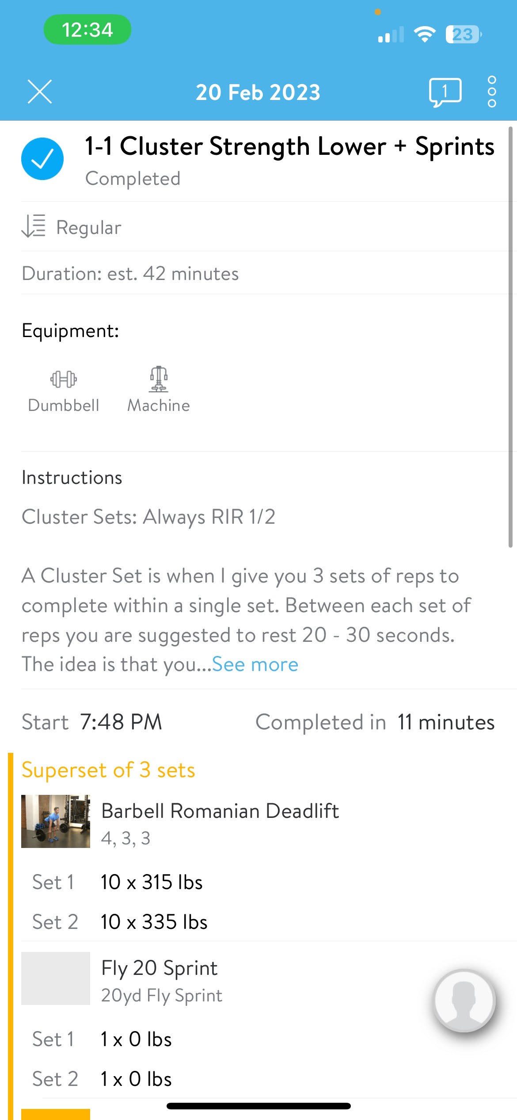The width and height of the screenshot is (517, 1120).
Task: Tap the floating profile avatar button
Action: click(x=464, y=1001)
